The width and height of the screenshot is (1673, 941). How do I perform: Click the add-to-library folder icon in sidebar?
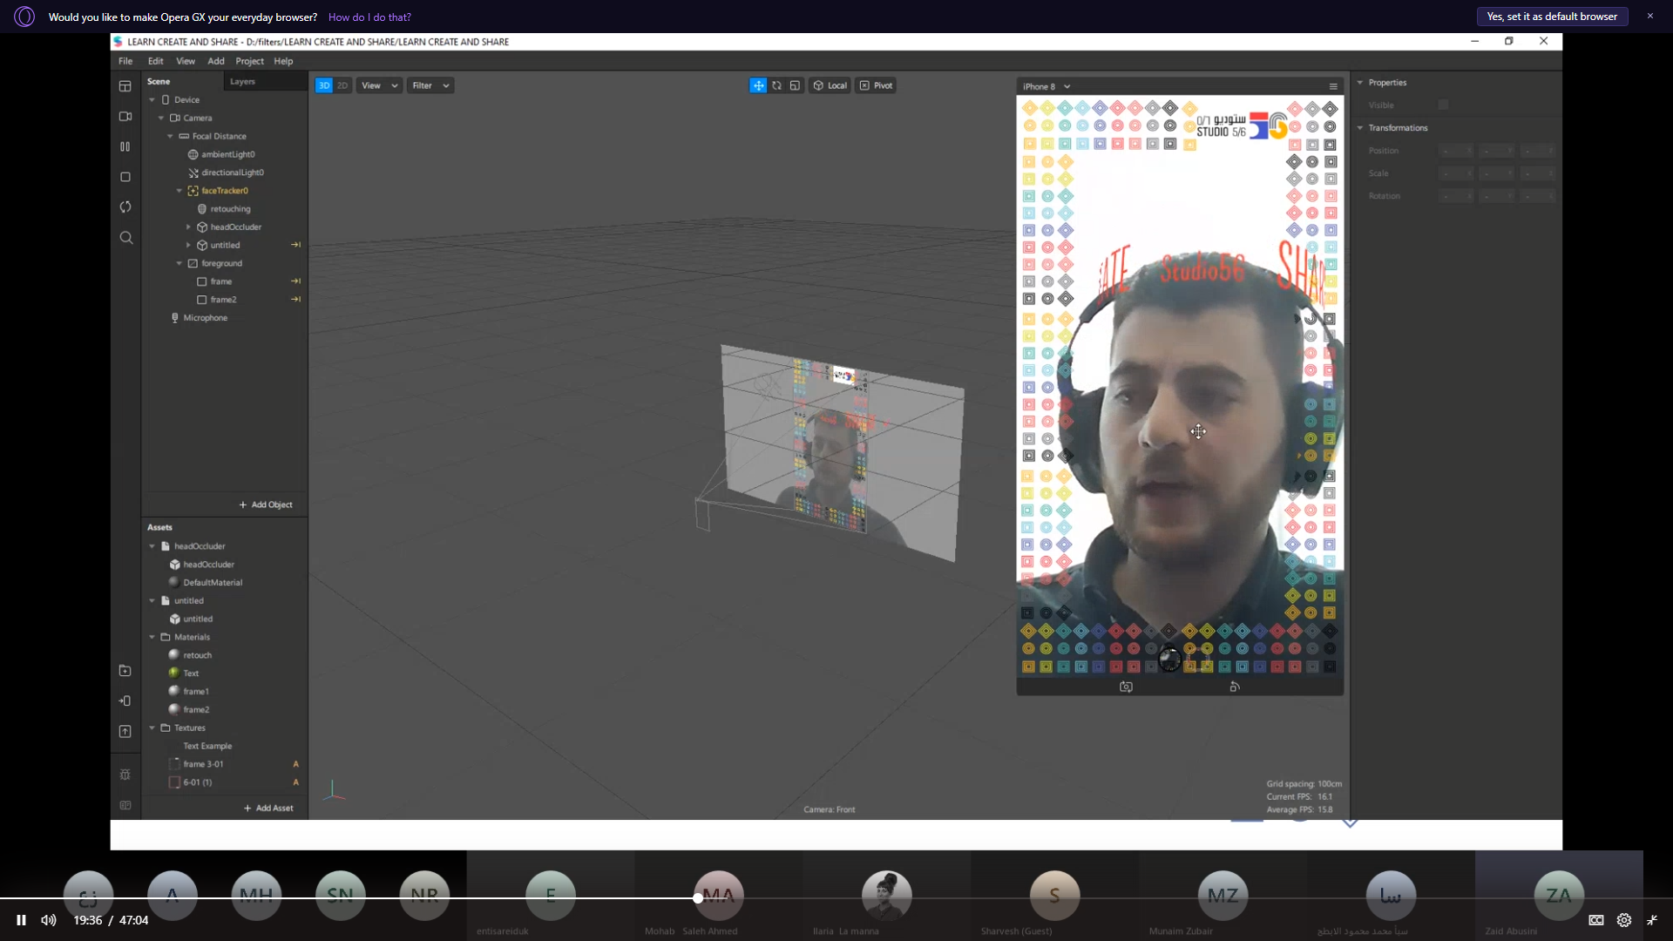click(125, 671)
